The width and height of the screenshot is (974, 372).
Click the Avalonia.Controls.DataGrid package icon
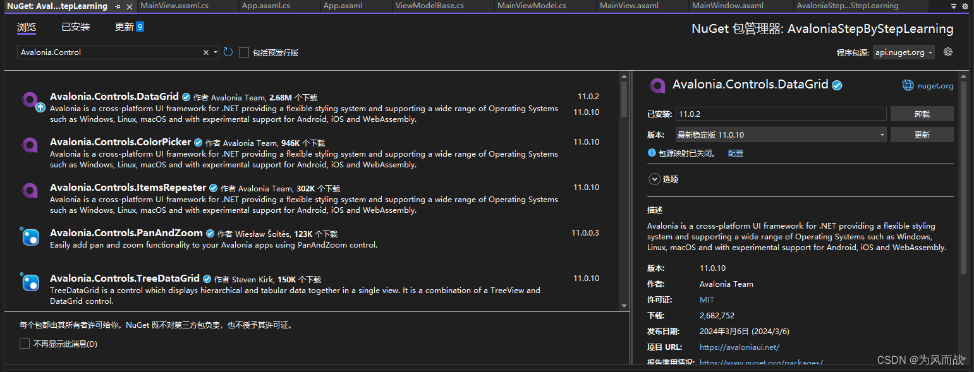30,100
